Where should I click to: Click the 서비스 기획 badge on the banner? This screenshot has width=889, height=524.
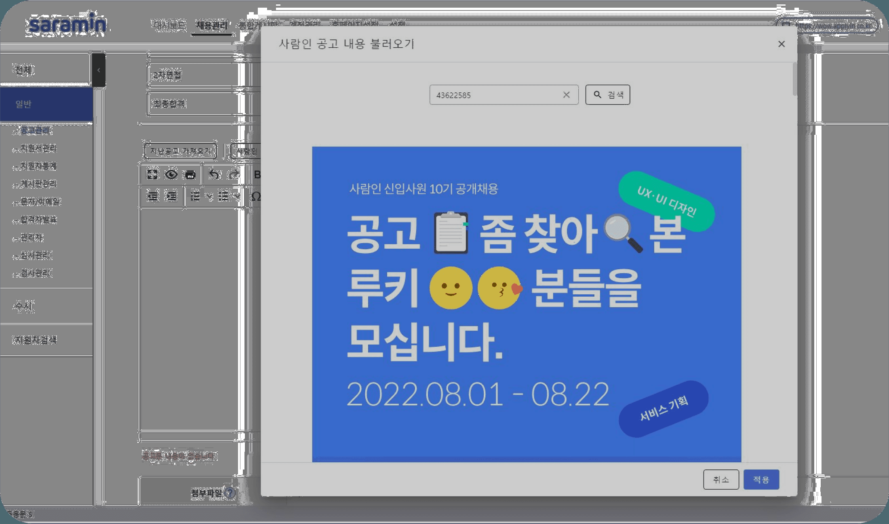click(x=664, y=409)
